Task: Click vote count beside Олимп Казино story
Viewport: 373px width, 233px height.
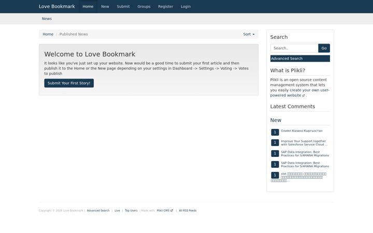Action: 275,132
